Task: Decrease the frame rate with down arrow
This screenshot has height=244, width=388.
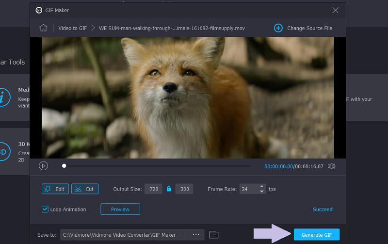Action: click(262, 192)
